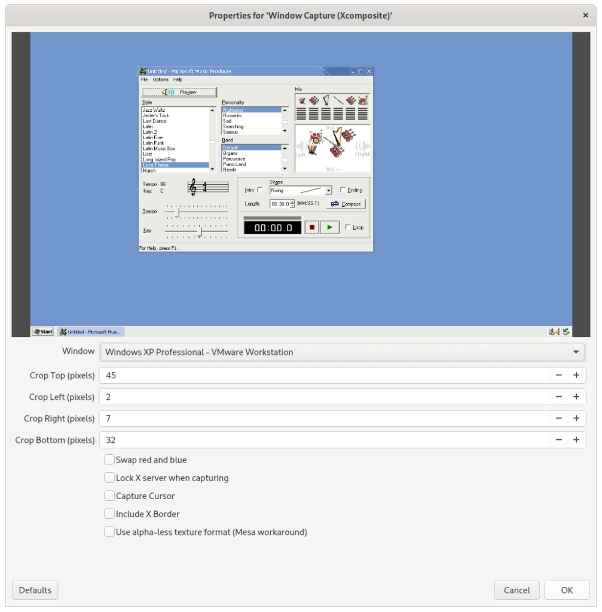Click the Crop Right value field

(325, 418)
